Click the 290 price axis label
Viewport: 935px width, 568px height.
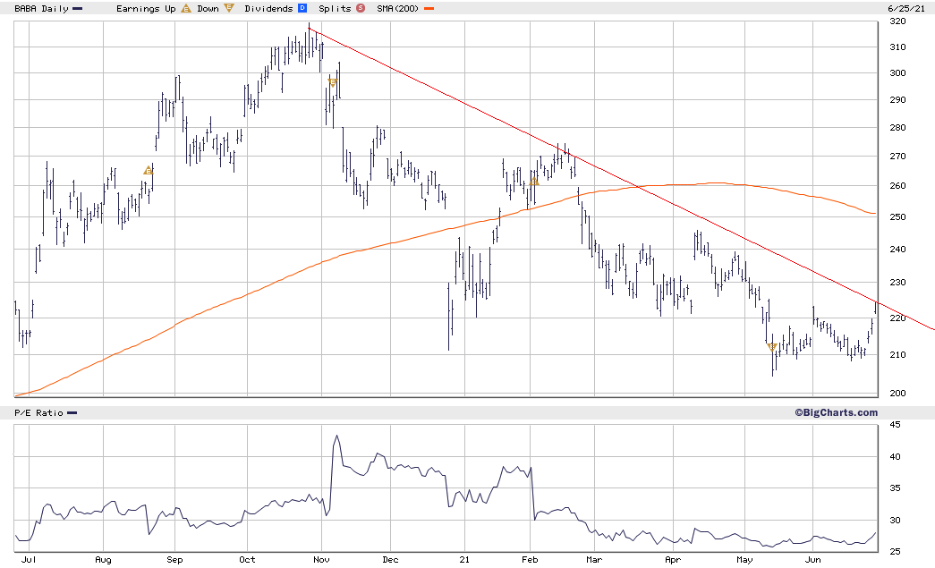[x=897, y=100]
